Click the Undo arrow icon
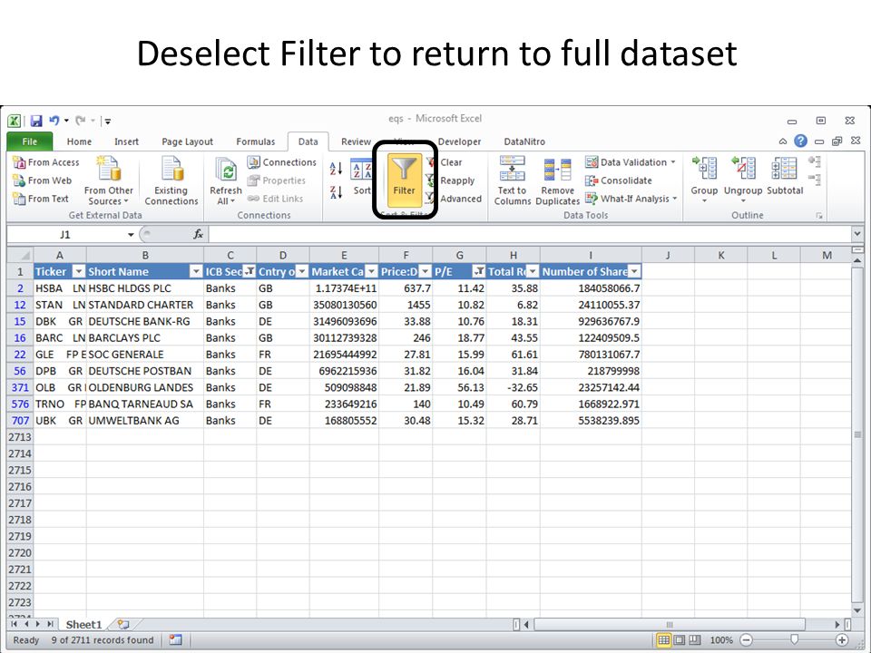Viewport: 871px width, 653px height. coord(54,120)
